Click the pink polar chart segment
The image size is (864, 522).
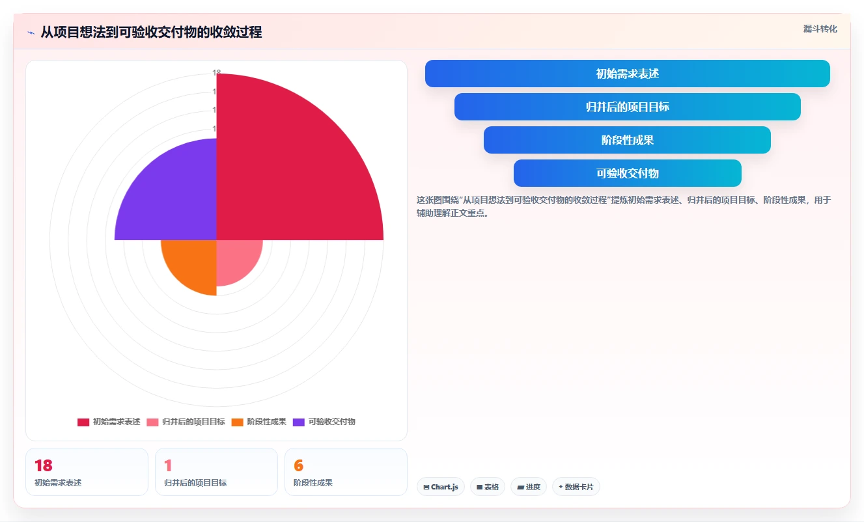(x=234, y=258)
